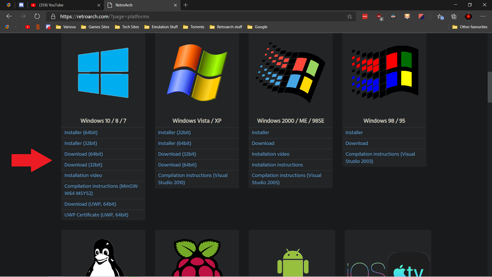This screenshot has width=492, height=277.
Task: Open Compilation instructions (Visual Studio 2005)
Action: pyautogui.click(x=286, y=179)
